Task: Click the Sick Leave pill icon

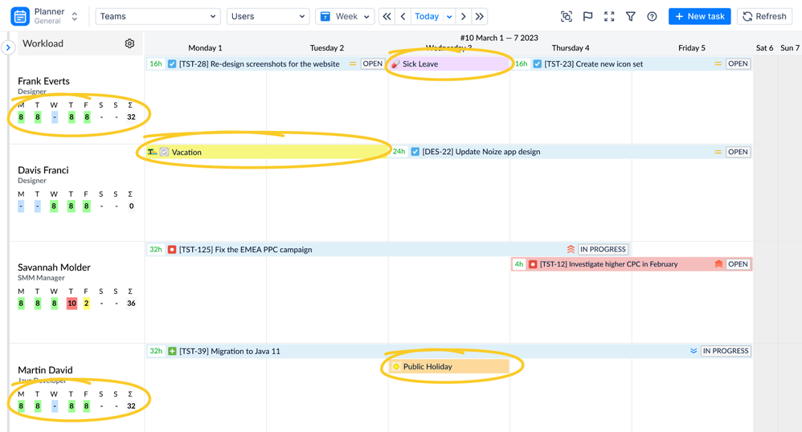Action: tap(395, 64)
